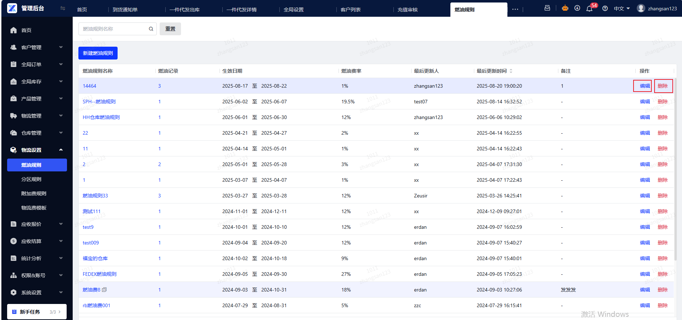Screen dimensions: 682x320
Task: Delete the SPH--燃油规则 row
Action: [x=662, y=102]
